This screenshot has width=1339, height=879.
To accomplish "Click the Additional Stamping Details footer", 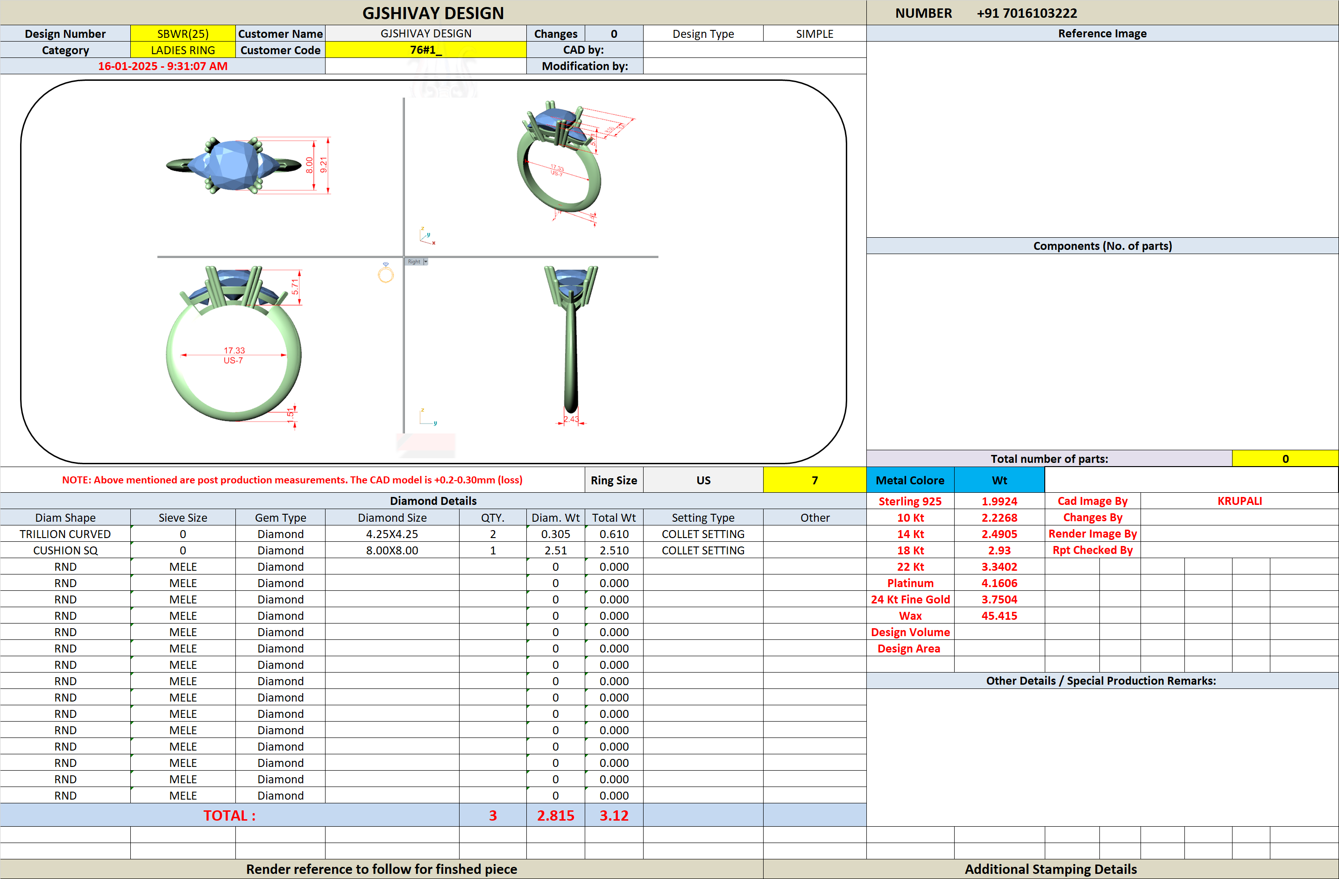I will pyautogui.click(x=1050, y=869).
